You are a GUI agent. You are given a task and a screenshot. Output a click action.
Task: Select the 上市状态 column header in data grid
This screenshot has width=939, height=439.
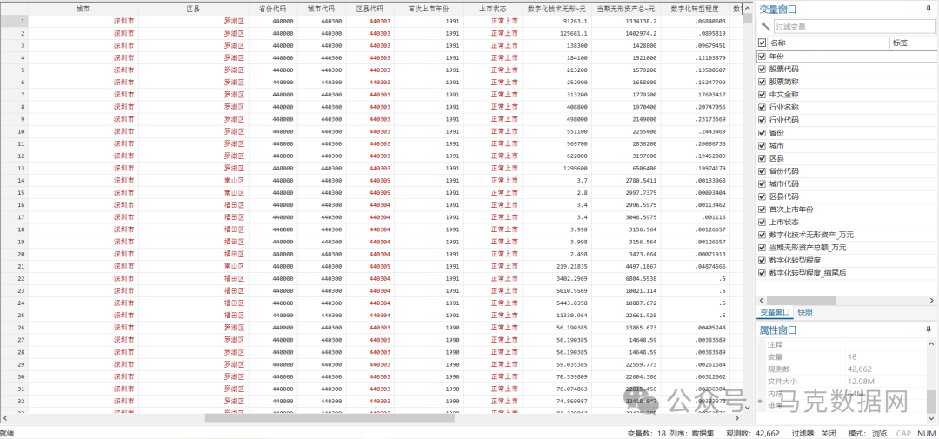point(493,9)
